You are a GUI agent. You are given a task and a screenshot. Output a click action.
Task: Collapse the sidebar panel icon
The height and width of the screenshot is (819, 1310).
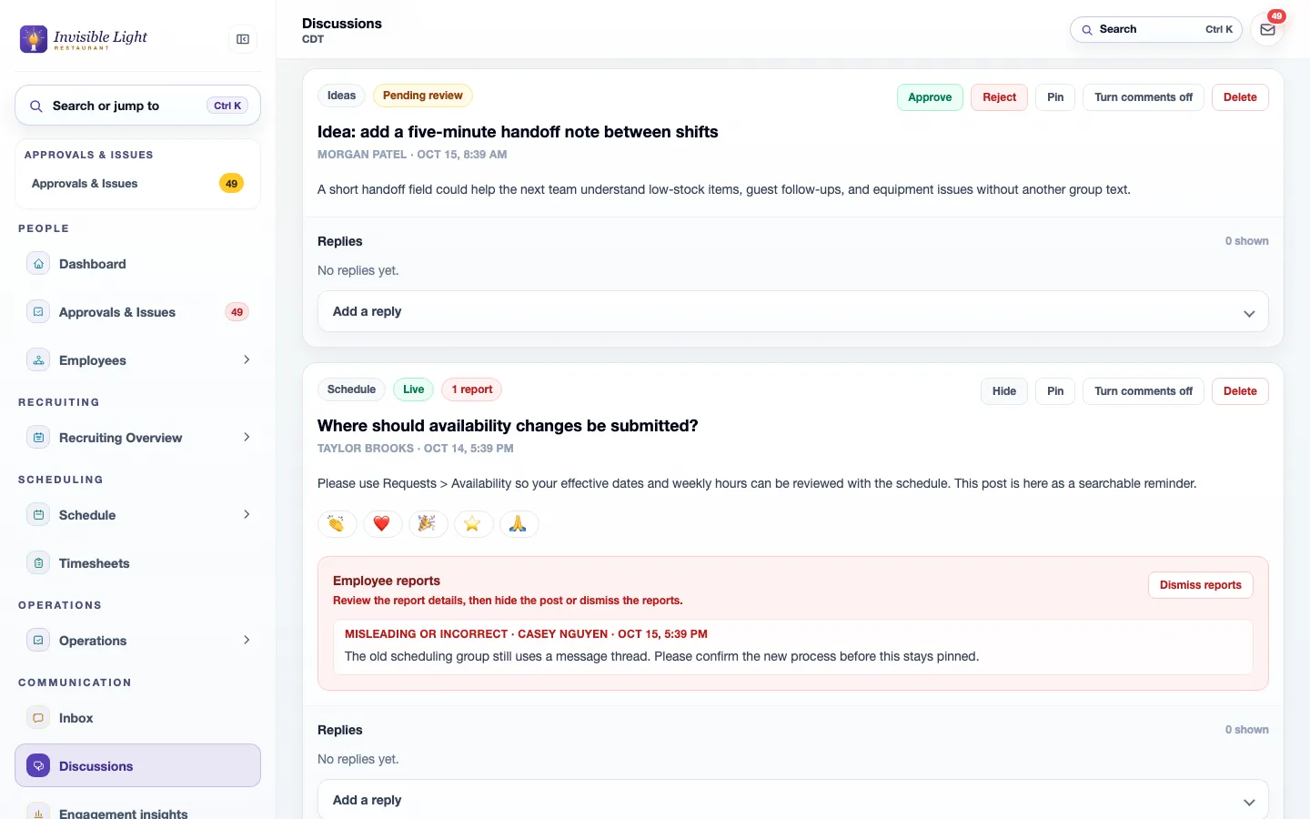pyautogui.click(x=243, y=39)
